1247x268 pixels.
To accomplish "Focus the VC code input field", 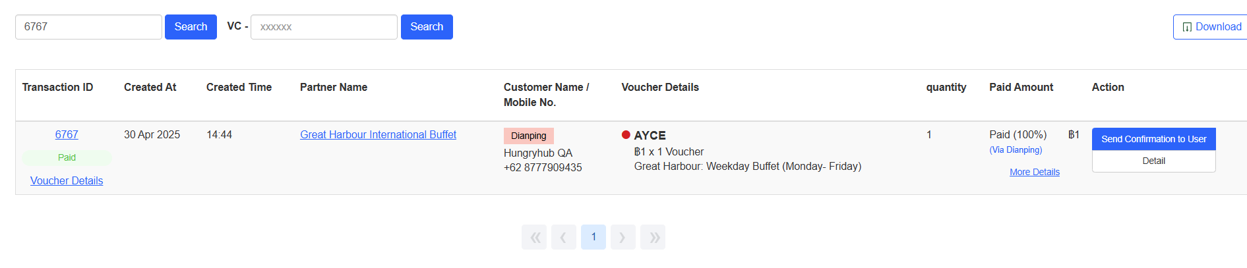I will [x=324, y=27].
